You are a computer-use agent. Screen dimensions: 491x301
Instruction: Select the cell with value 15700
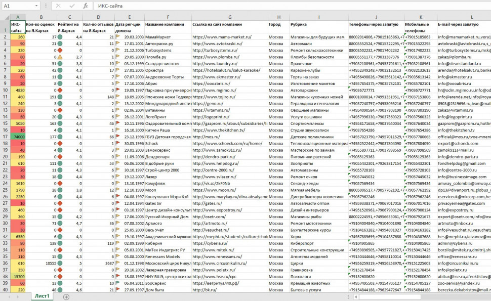[18, 277]
